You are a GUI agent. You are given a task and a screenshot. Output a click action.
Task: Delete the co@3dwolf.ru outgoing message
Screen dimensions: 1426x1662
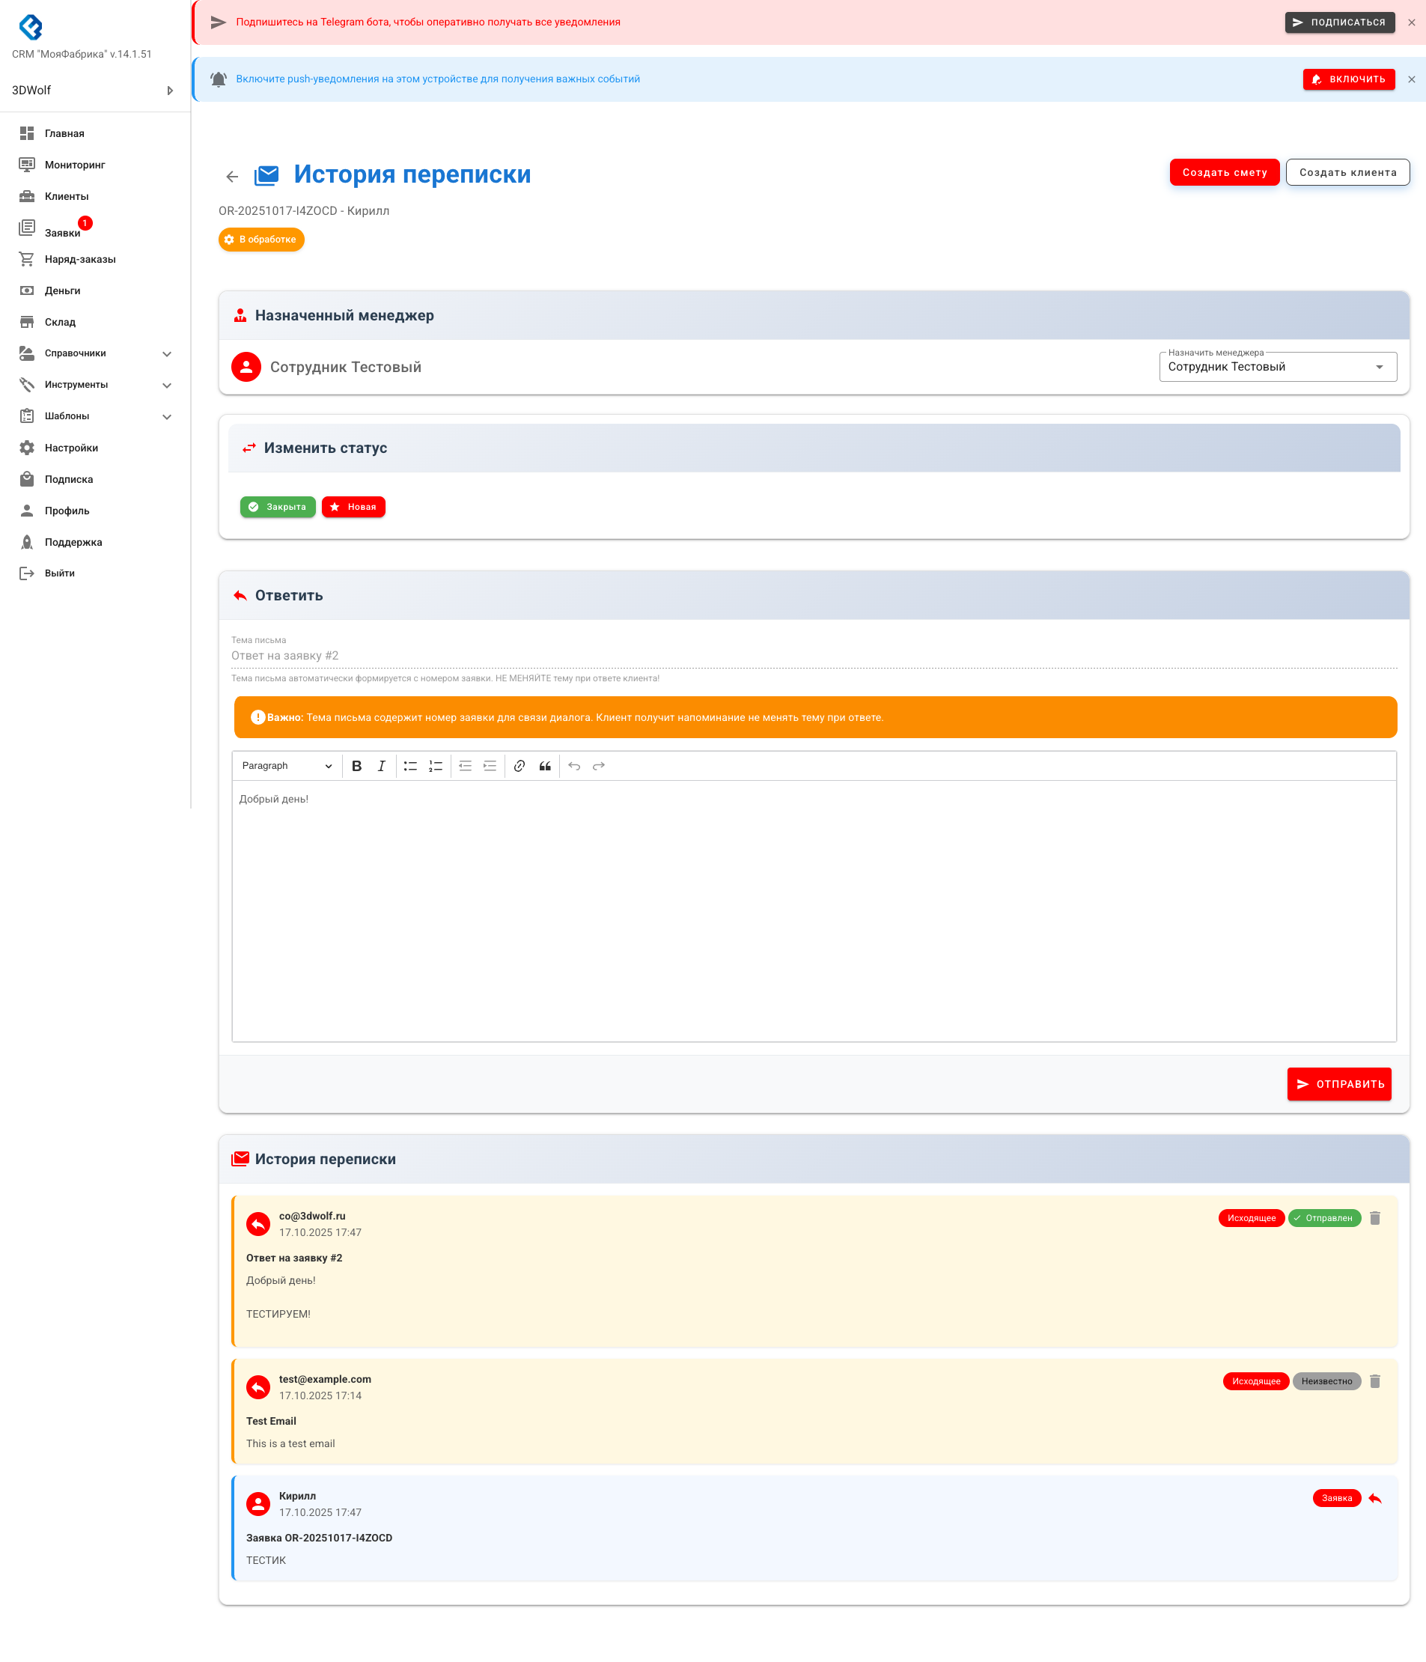click(1374, 1217)
